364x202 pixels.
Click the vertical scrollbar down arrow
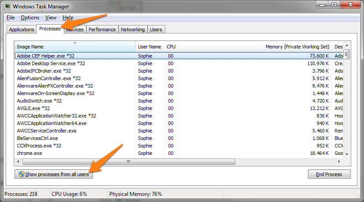[347, 154]
